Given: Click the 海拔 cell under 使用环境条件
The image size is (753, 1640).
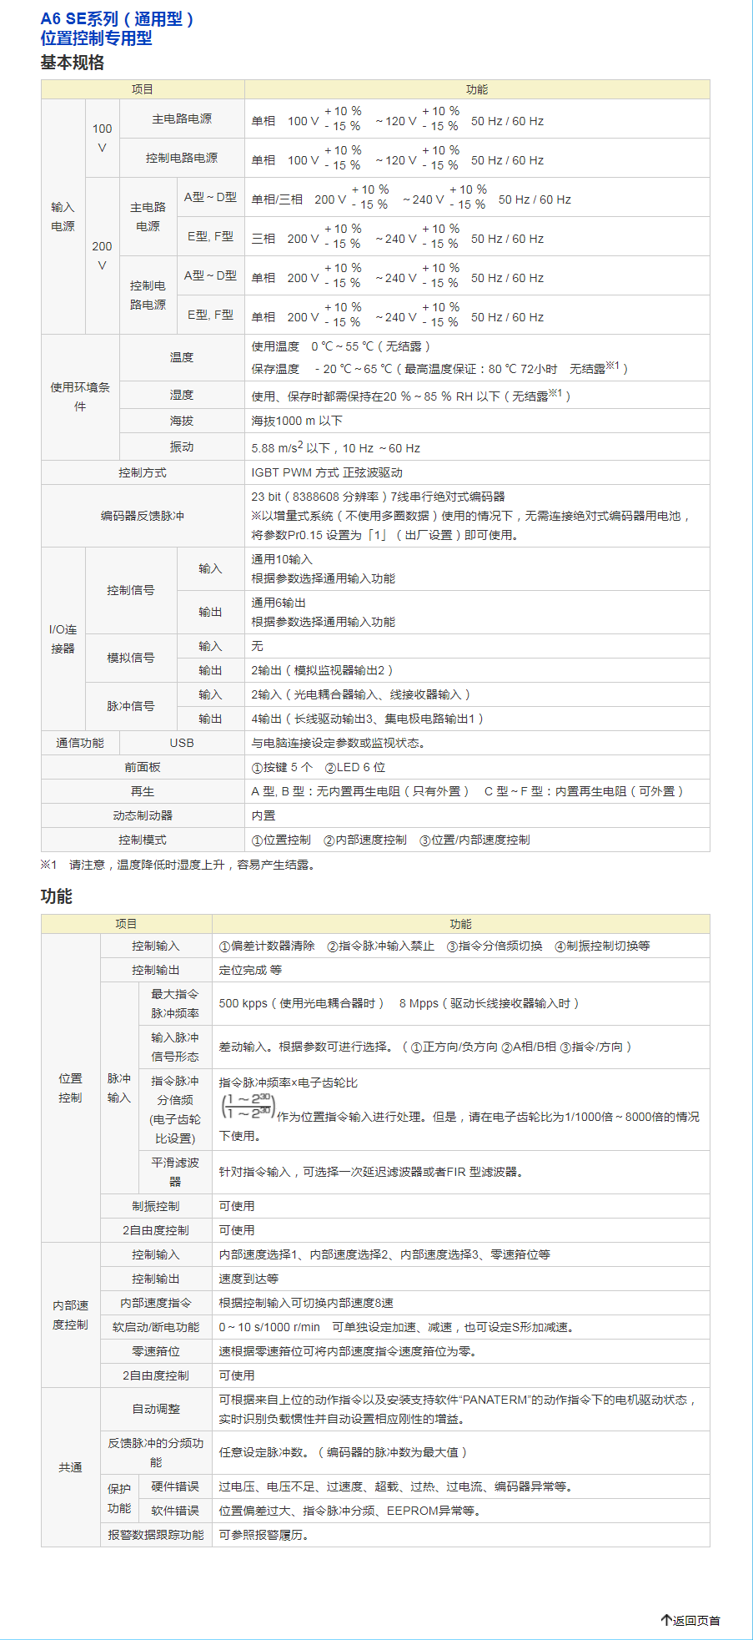Looking at the screenshot, I should pos(182,421).
